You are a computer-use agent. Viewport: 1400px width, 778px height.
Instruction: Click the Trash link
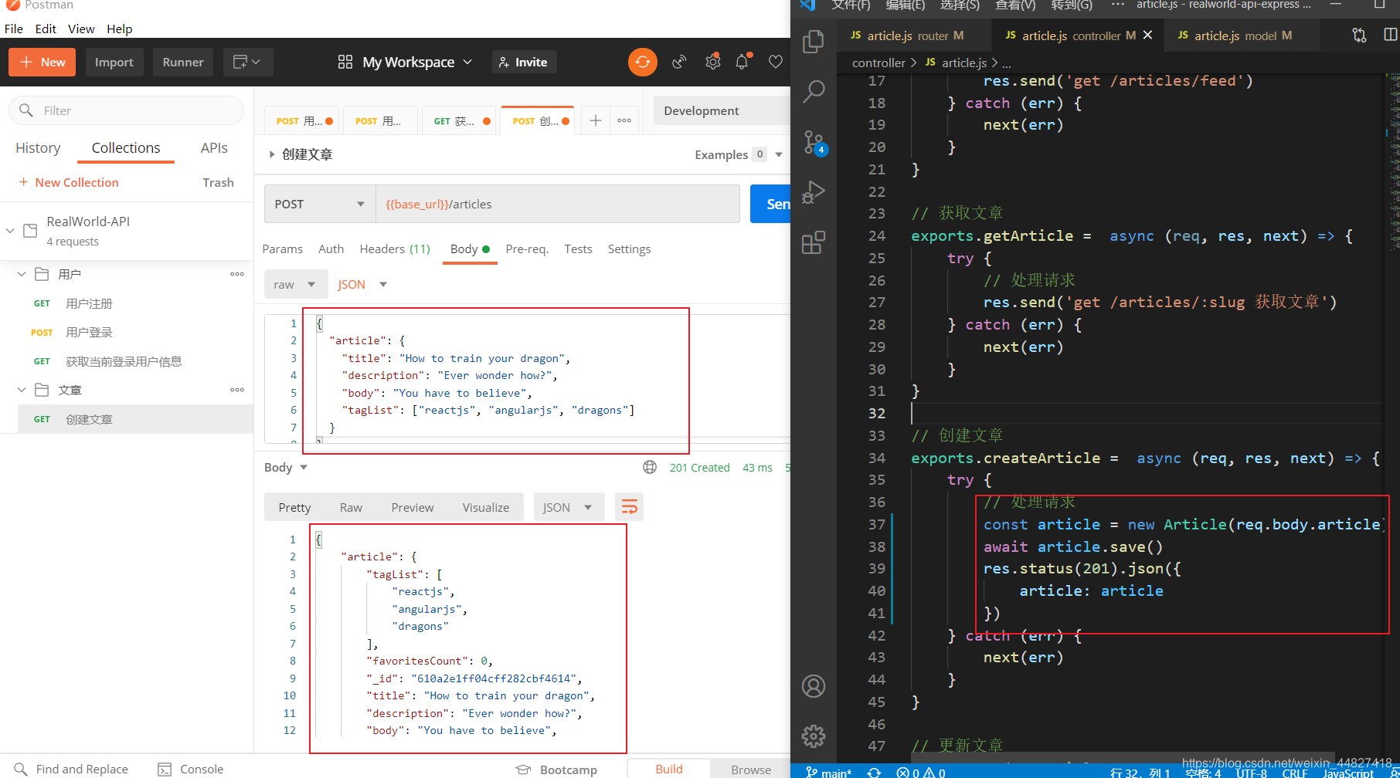(x=218, y=182)
